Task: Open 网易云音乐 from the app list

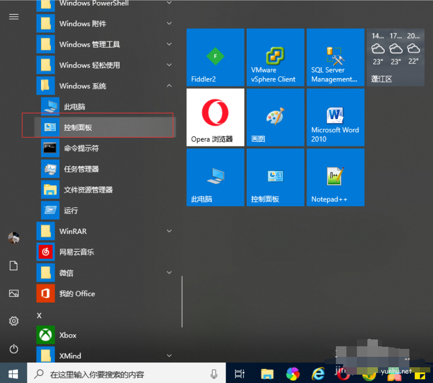Action: point(77,252)
